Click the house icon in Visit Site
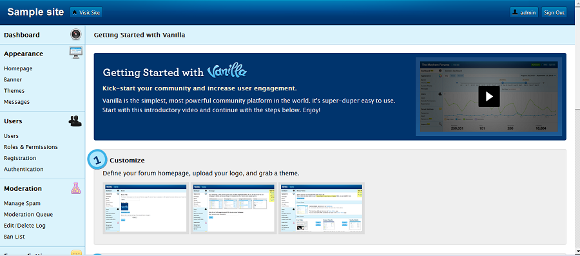 point(75,13)
